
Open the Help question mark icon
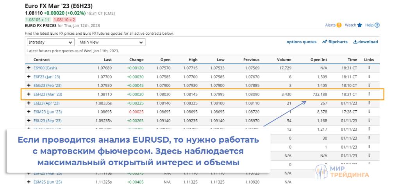pos(377,25)
